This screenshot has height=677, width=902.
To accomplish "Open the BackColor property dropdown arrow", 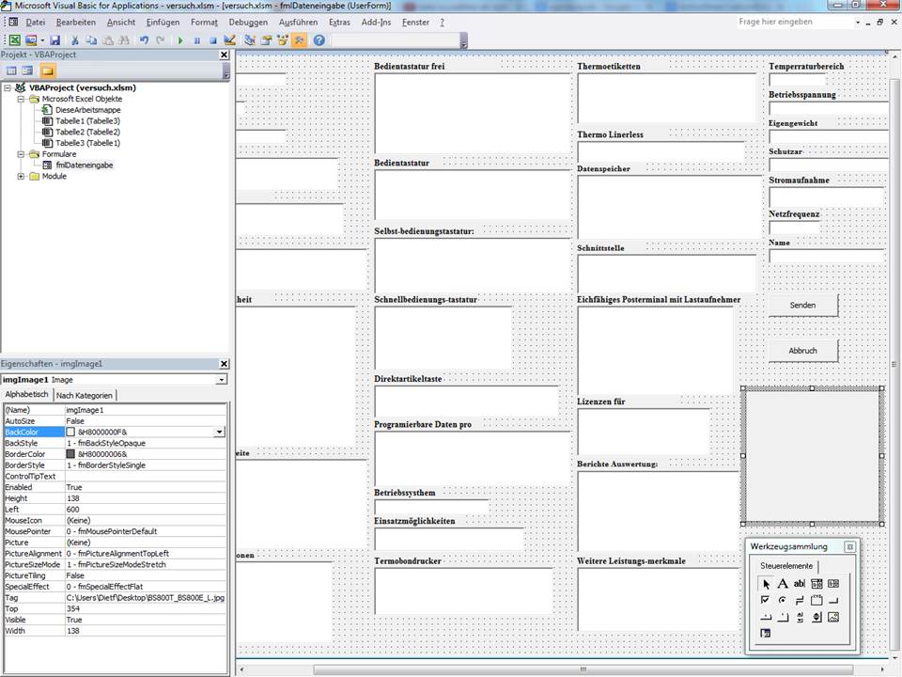I will coord(220,432).
